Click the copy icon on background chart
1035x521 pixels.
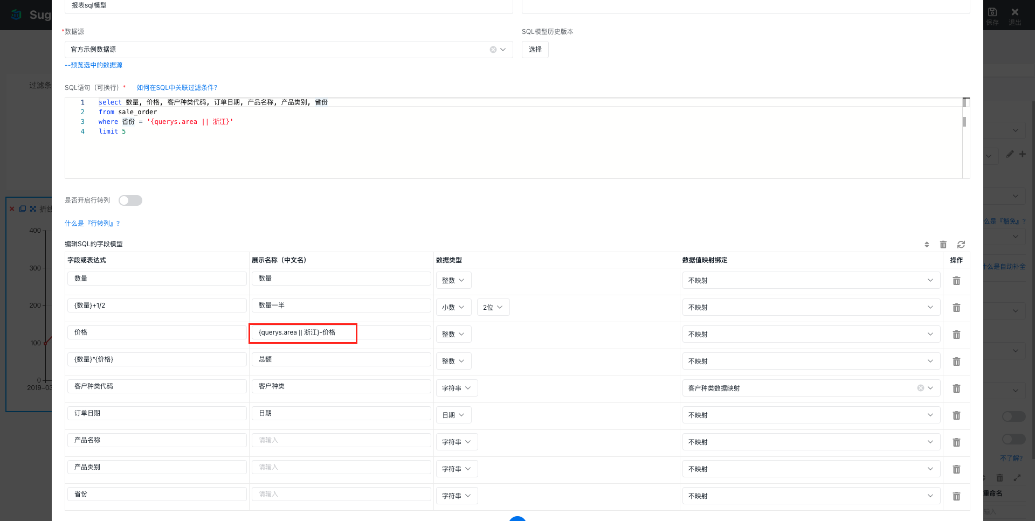click(23, 209)
